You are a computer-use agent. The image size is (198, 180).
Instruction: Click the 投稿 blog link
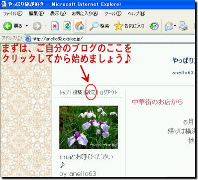tap(78, 92)
